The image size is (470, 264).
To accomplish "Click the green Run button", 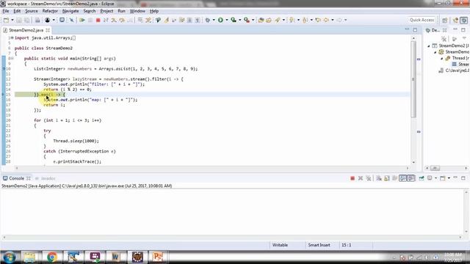I will coord(220,20).
